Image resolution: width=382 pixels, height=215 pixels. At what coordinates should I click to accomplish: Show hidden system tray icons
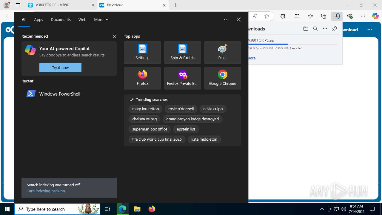click(322, 209)
